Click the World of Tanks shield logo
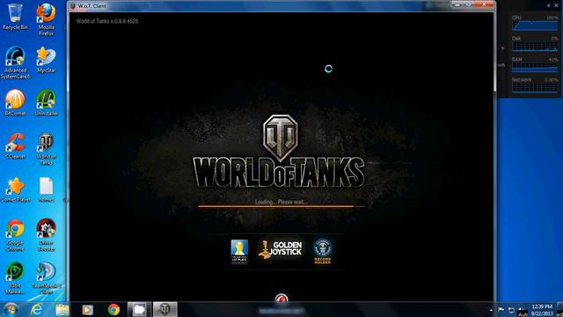 [x=281, y=137]
